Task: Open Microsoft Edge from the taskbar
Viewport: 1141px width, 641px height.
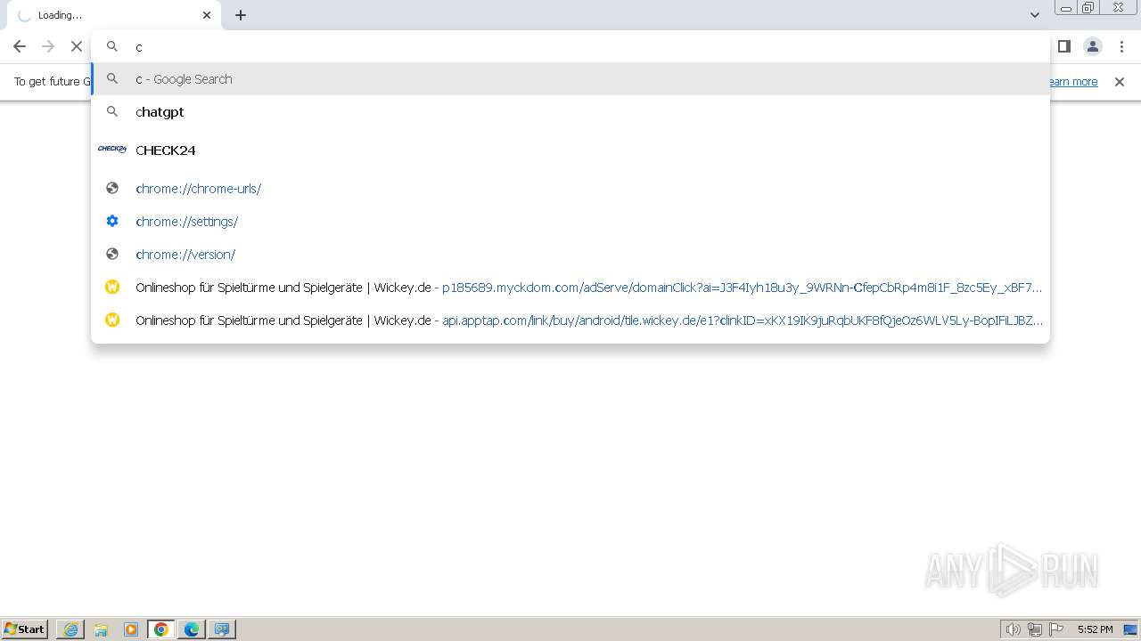Action: click(192, 629)
